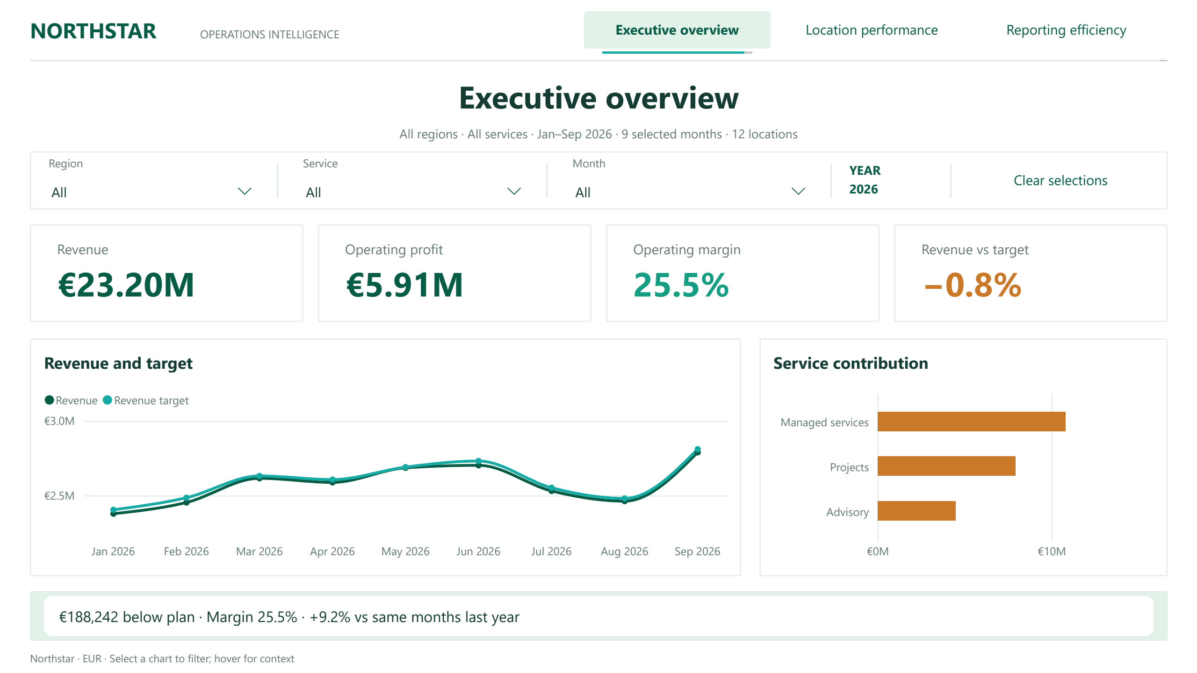The image size is (1197, 673).
Task: Click the 'Managed services' axis label
Action: pyautogui.click(x=824, y=422)
